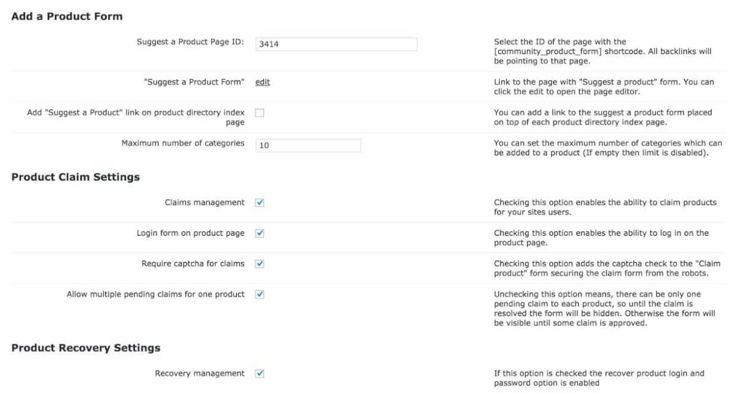Click the "Allow multiple pending claims" label text
This screenshot has height=393, width=737.
155,295
